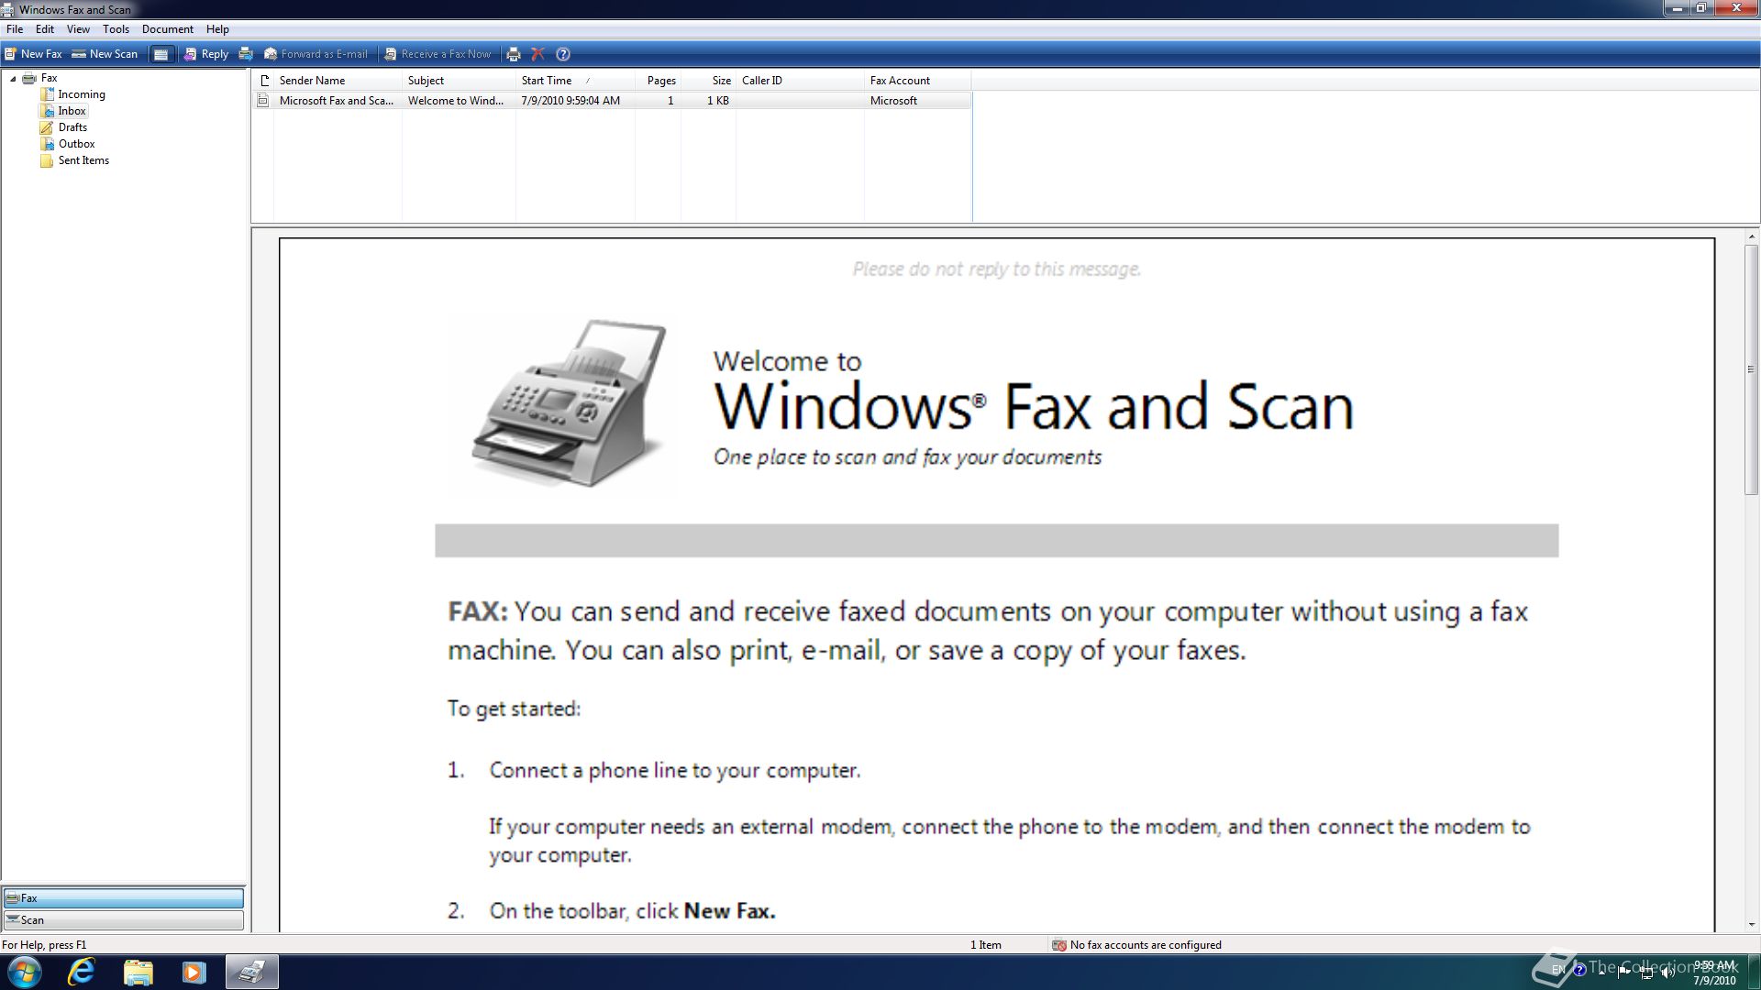Click the fax document icon in message row
Image resolution: width=1761 pixels, height=990 pixels.
263,101
